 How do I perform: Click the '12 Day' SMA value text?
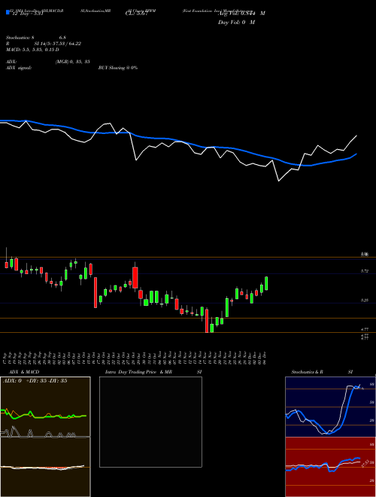[27, 14]
